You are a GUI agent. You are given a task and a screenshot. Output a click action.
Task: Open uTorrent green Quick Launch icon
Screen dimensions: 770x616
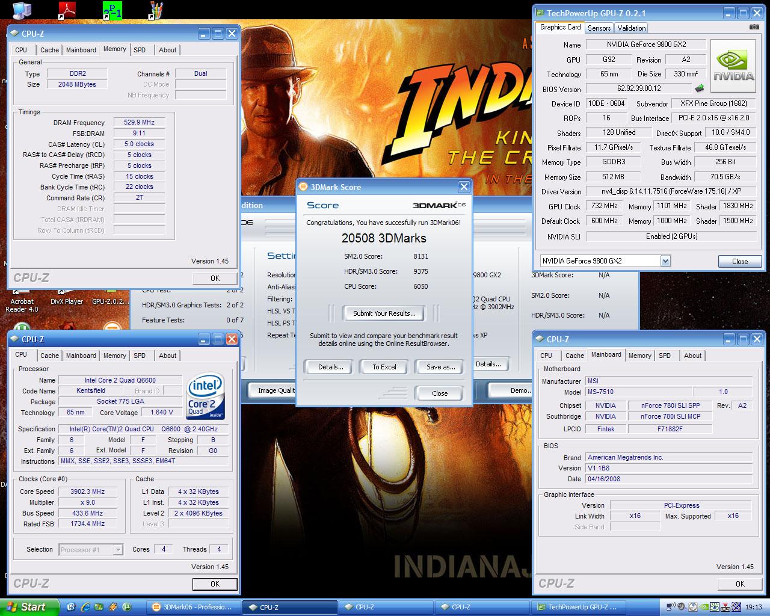pos(126,607)
